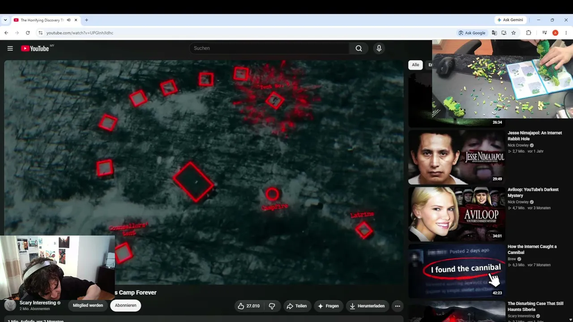Click the search magnifier button
The width and height of the screenshot is (573, 322).
pyautogui.click(x=359, y=48)
